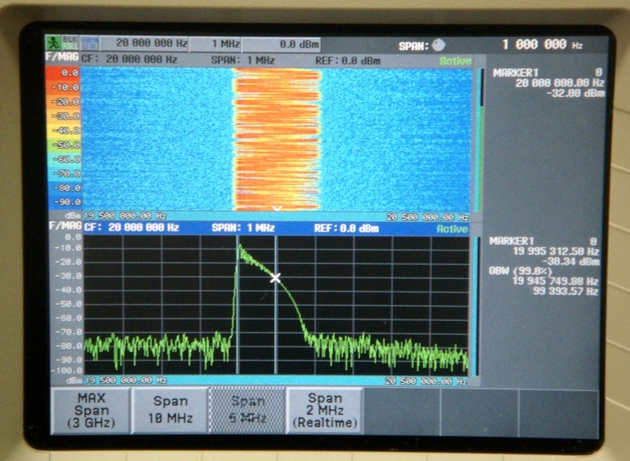Image resolution: width=630 pixels, height=461 pixels.
Task: Click the spectrogram header SPAN: 1 MHz text
Action: coord(243,60)
